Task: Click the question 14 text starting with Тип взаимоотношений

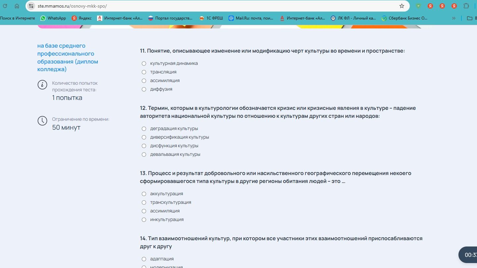Action: coord(281,243)
